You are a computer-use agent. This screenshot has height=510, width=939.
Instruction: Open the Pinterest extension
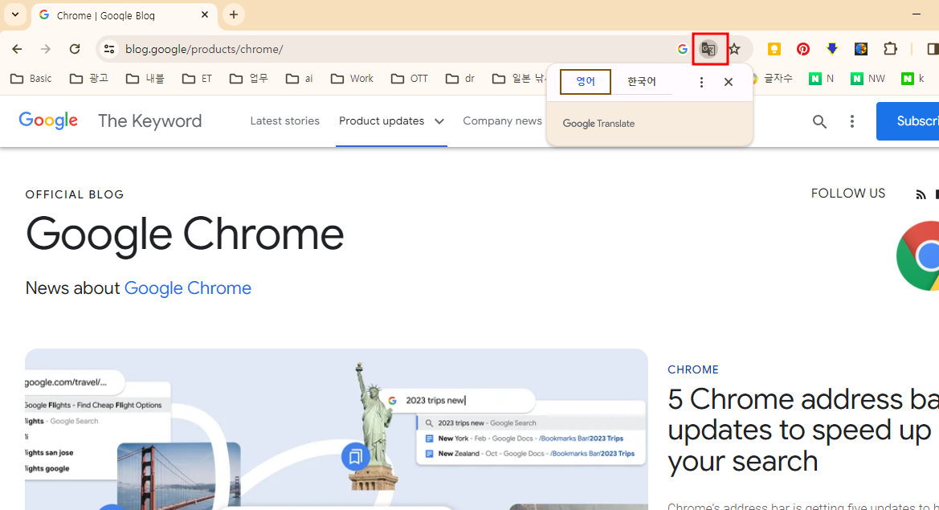[803, 49]
